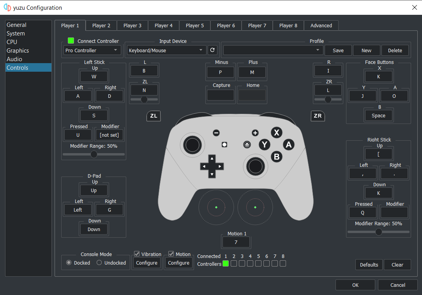Viewport: 422px width, 295px height.
Task: Click the A button on the controller diagram
Action: click(289, 145)
